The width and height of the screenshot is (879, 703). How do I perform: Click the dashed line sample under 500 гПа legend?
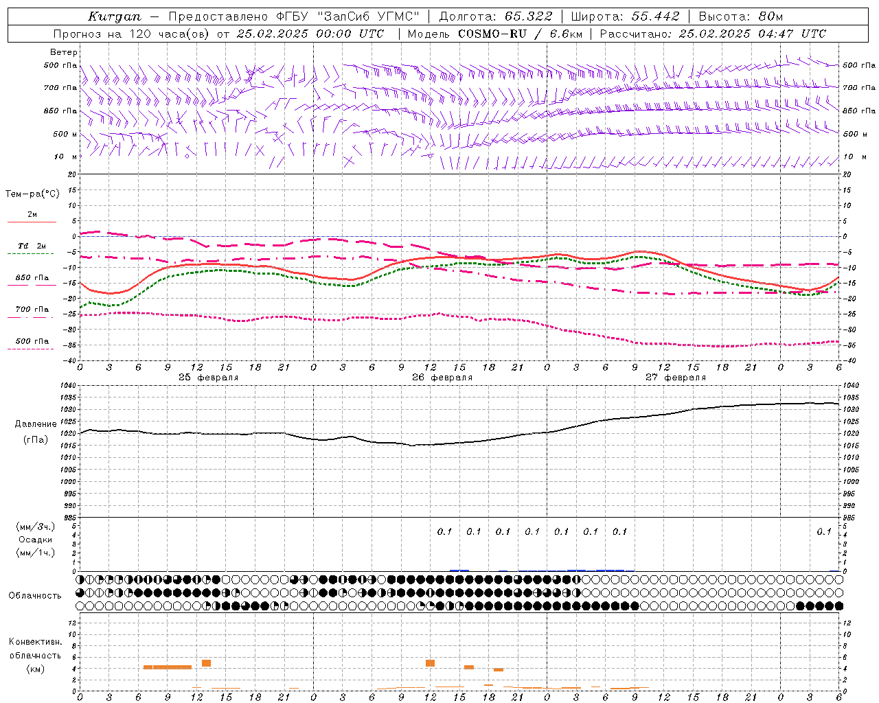[x=31, y=349]
